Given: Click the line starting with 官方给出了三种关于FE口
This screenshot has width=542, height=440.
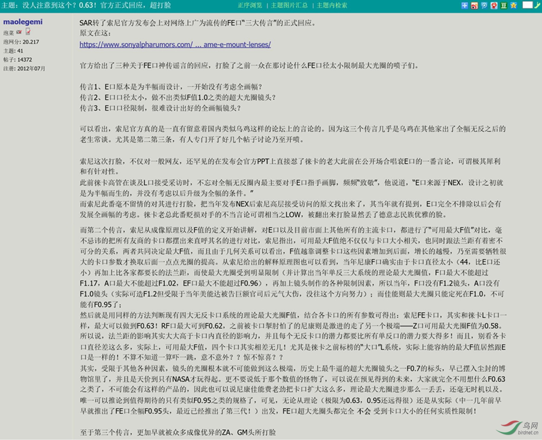Looking at the screenshot, I should (250, 65).
